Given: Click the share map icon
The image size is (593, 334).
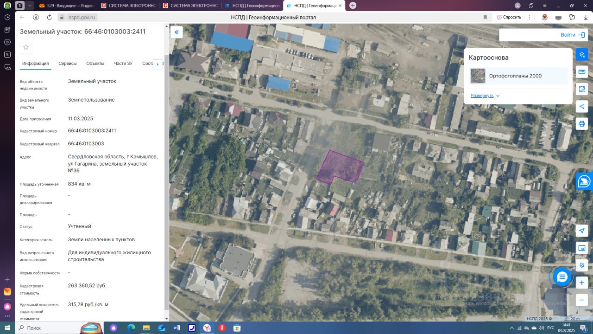Looking at the screenshot, I should [x=582, y=106].
